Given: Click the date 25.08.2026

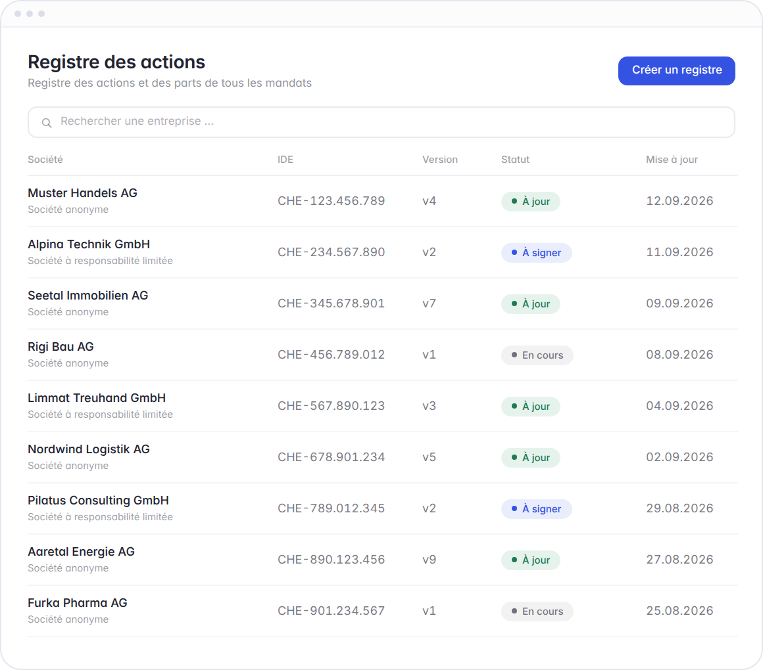Looking at the screenshot, I should [679, 612].
